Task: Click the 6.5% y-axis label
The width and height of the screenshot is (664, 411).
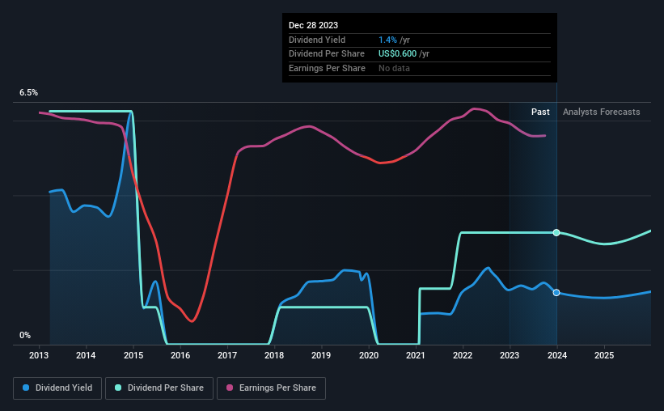Action: [x=28, y=92]
